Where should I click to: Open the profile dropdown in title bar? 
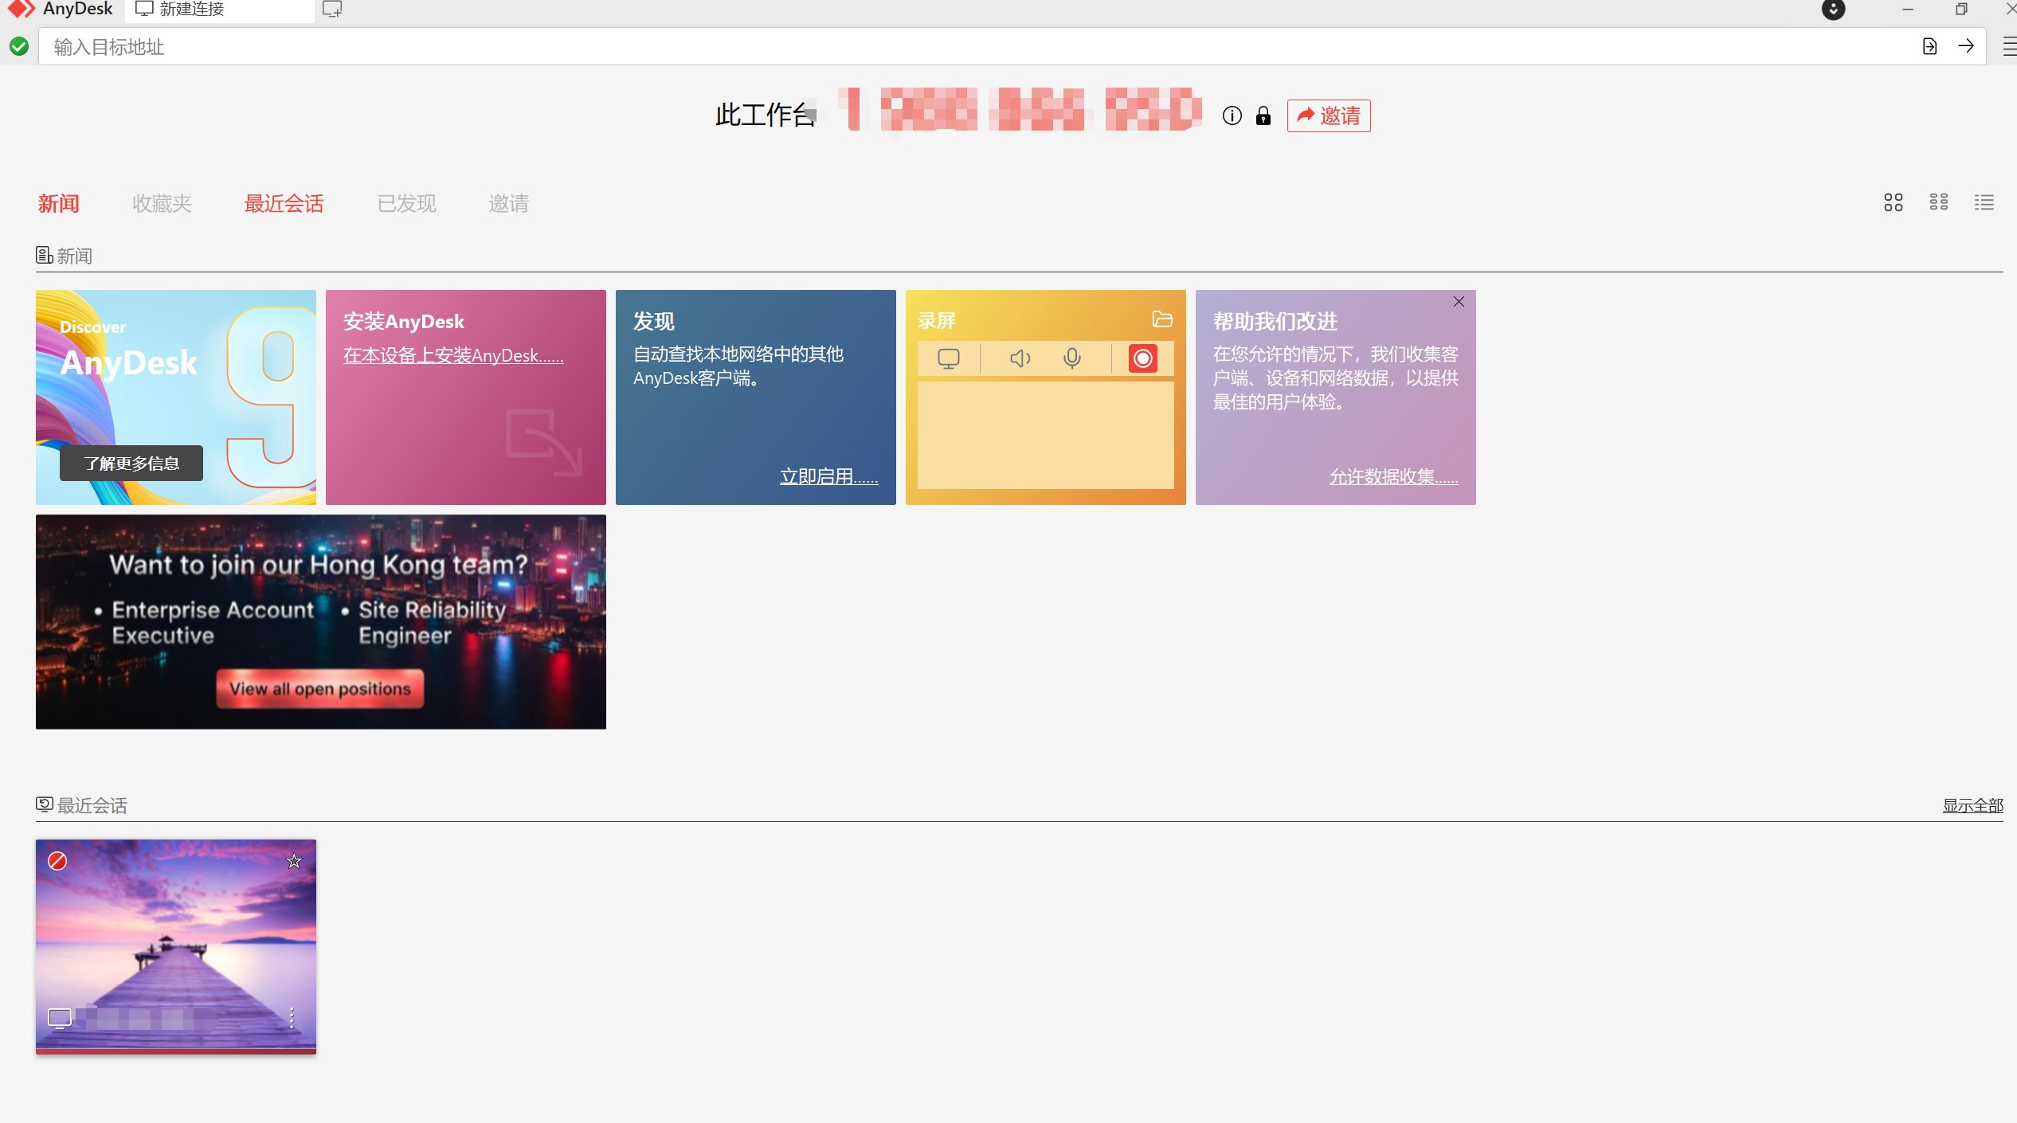1833,10
